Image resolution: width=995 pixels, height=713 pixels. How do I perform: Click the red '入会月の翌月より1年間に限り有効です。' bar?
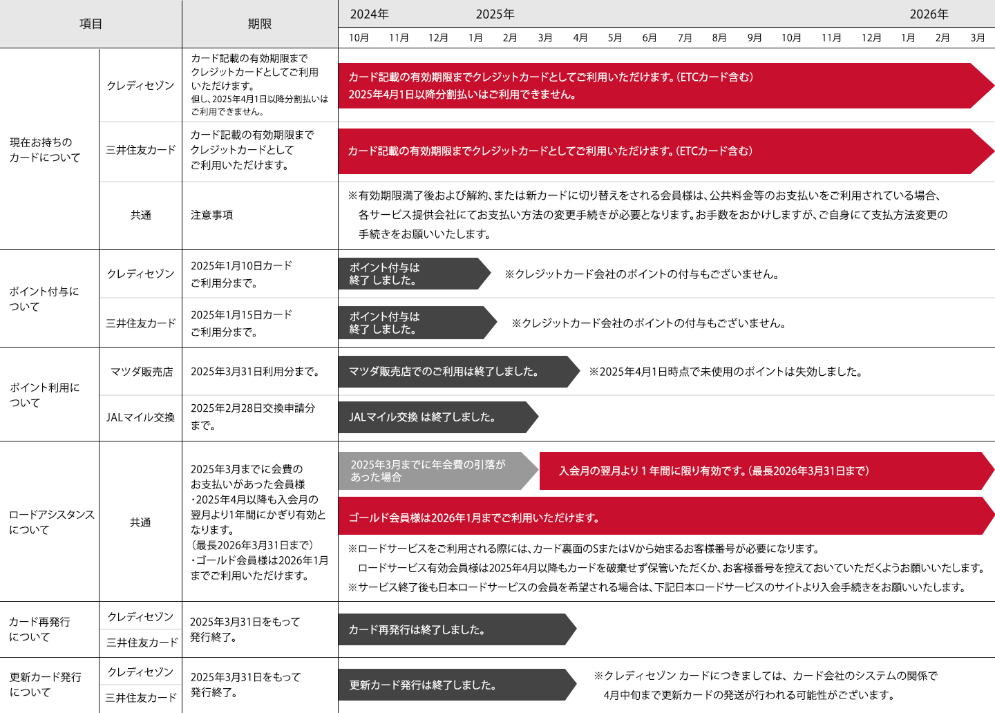[x=767, y=470]
